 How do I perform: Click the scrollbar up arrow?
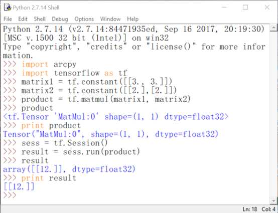point(273,28)
